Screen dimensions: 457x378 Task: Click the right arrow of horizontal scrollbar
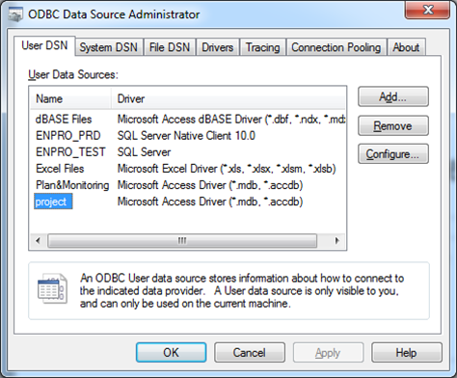(x=336, y=240)
